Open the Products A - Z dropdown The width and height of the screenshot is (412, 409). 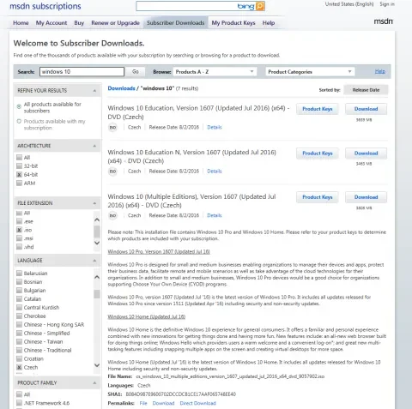point(215,72)
